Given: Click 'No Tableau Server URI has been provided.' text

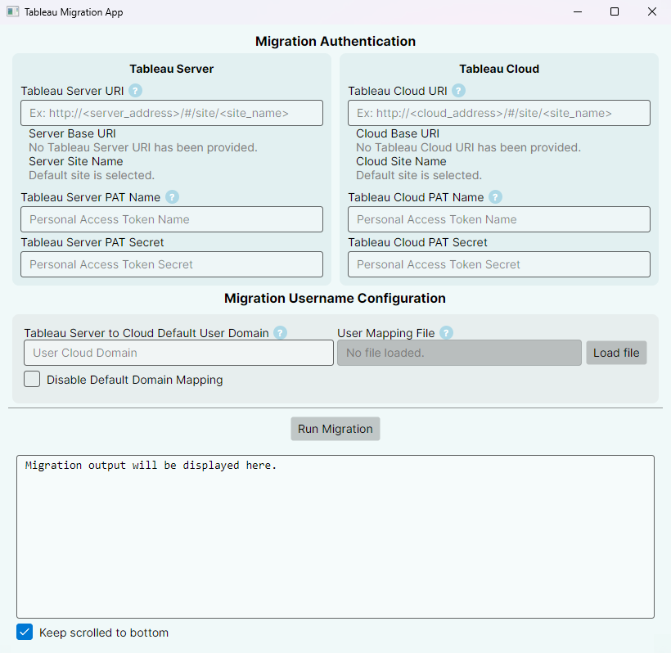Looking at the screenshot, I should click(x=143, y=147).
